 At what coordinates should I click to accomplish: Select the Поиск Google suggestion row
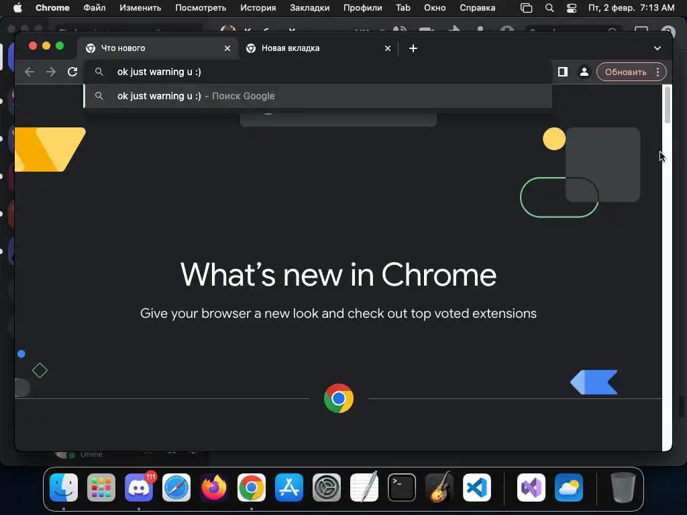coord(317,96)
